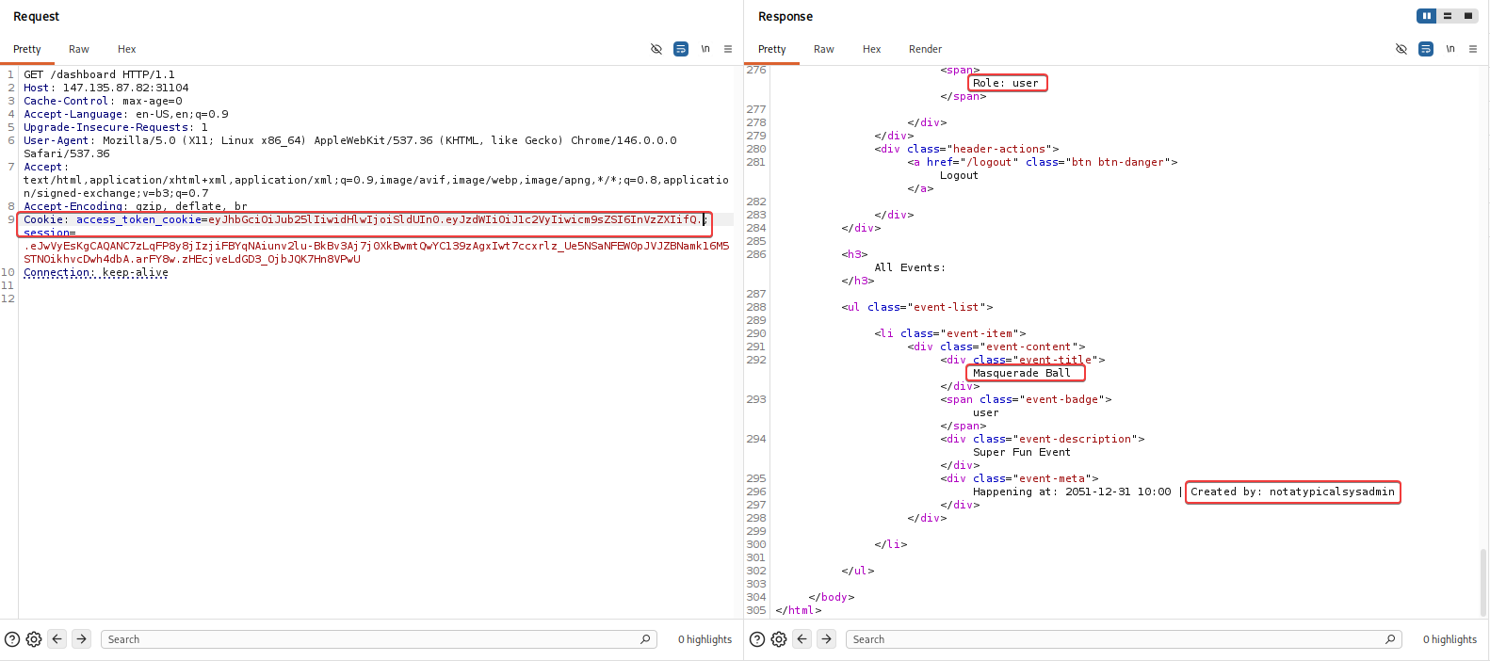
Task: Open the Request editor hamburger menu
Action: 728,49
